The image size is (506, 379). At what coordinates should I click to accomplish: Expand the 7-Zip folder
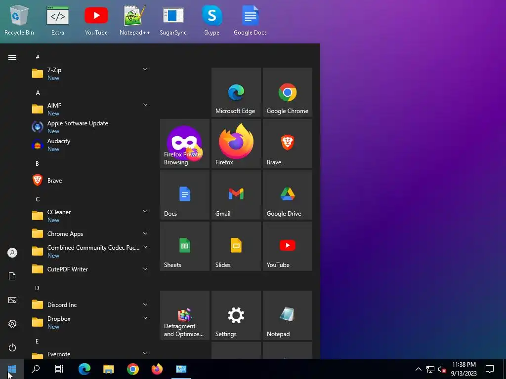click(x=90, y=74)
